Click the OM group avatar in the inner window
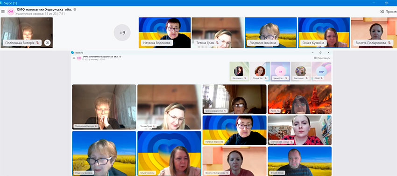The image size is (397, 176). pos(79,58)
